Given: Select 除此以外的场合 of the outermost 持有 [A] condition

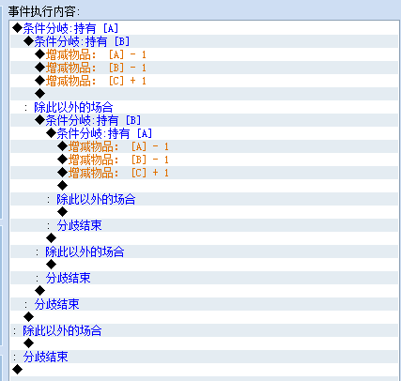Looking at the screenshot, I should (204, 330).
